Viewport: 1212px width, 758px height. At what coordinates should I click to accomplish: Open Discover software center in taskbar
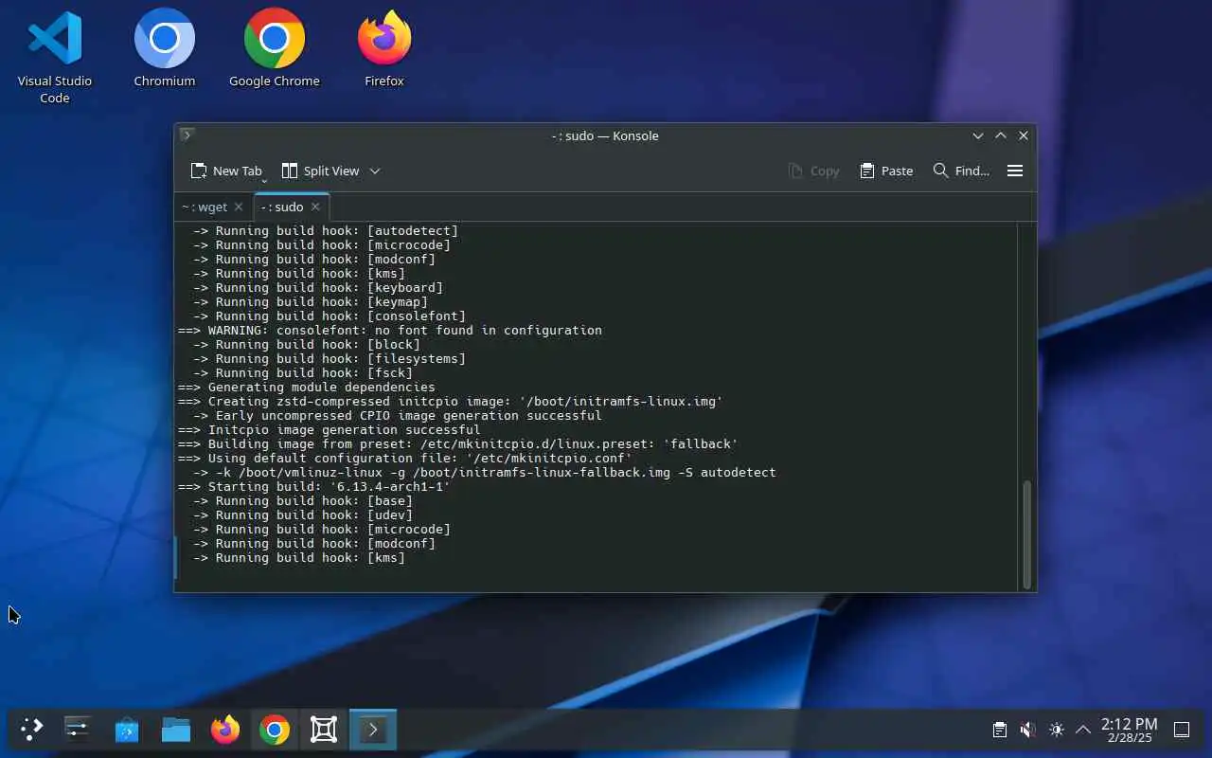click(x=127, y=730)
